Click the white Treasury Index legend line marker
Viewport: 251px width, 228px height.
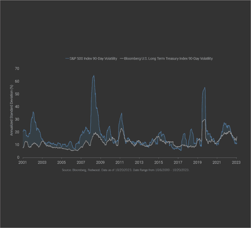click(122, 59)
